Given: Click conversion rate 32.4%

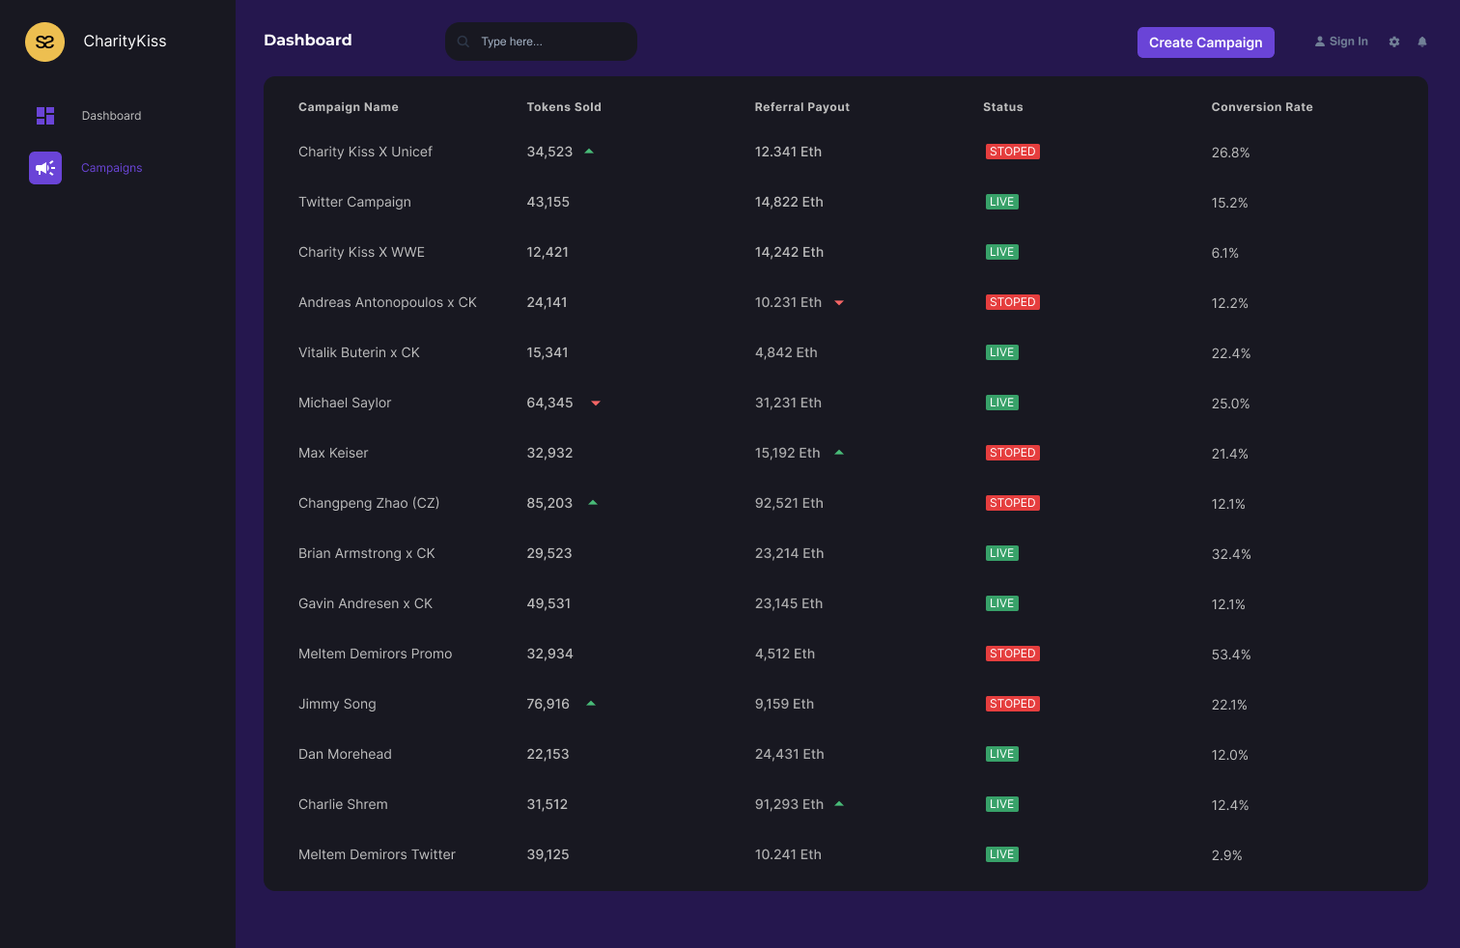Looking at the screenshot, I should 1231,554.
